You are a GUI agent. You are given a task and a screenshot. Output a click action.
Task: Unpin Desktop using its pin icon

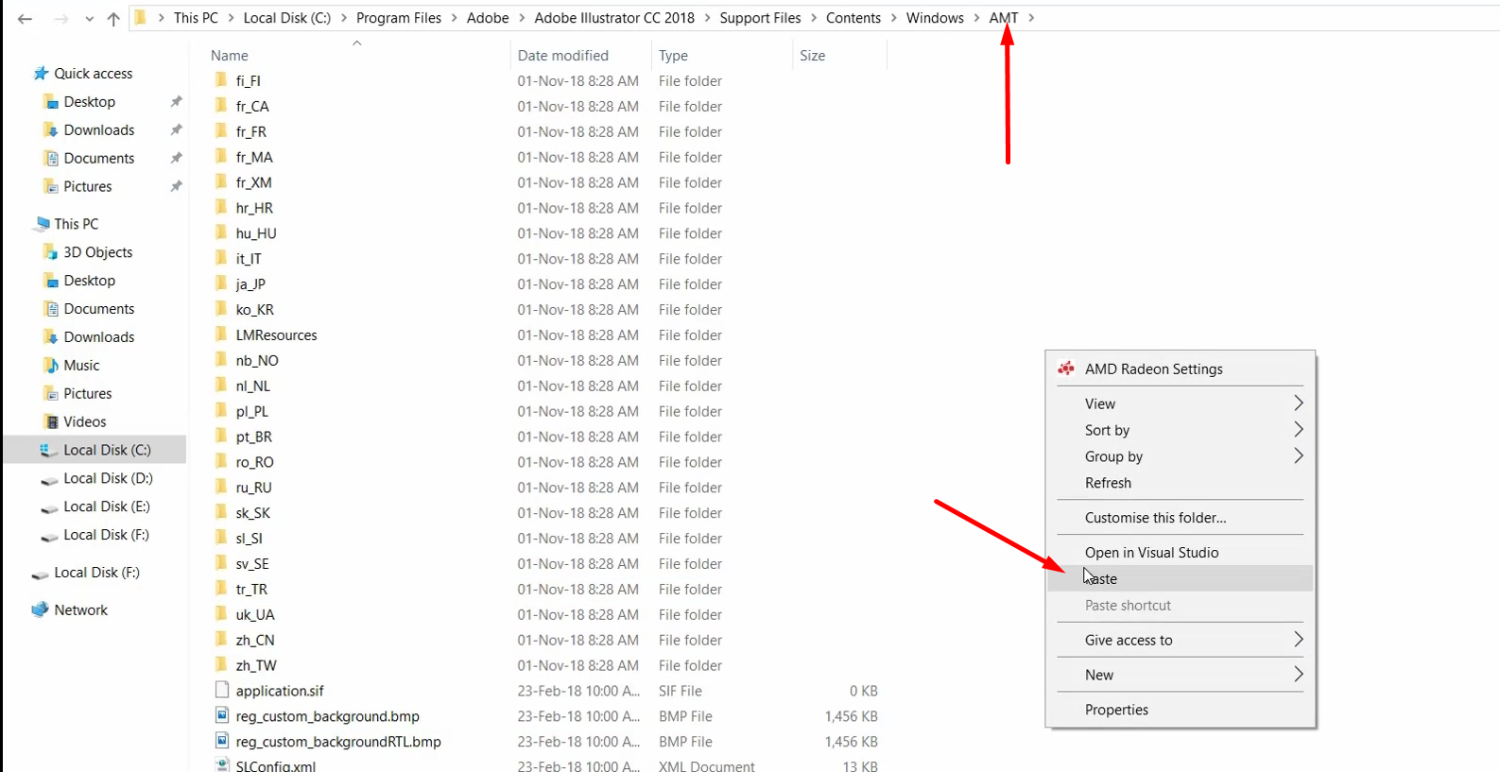pos(176,102)
